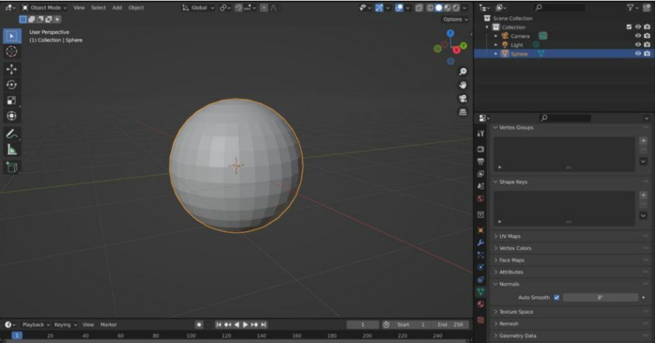Select the Rotate tool
655x343 pixels.
click(12, 85)
